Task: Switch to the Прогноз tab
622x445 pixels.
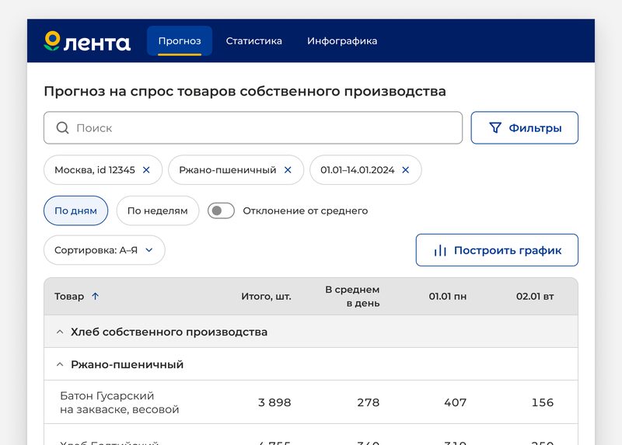Action: (x=180, y=41)
